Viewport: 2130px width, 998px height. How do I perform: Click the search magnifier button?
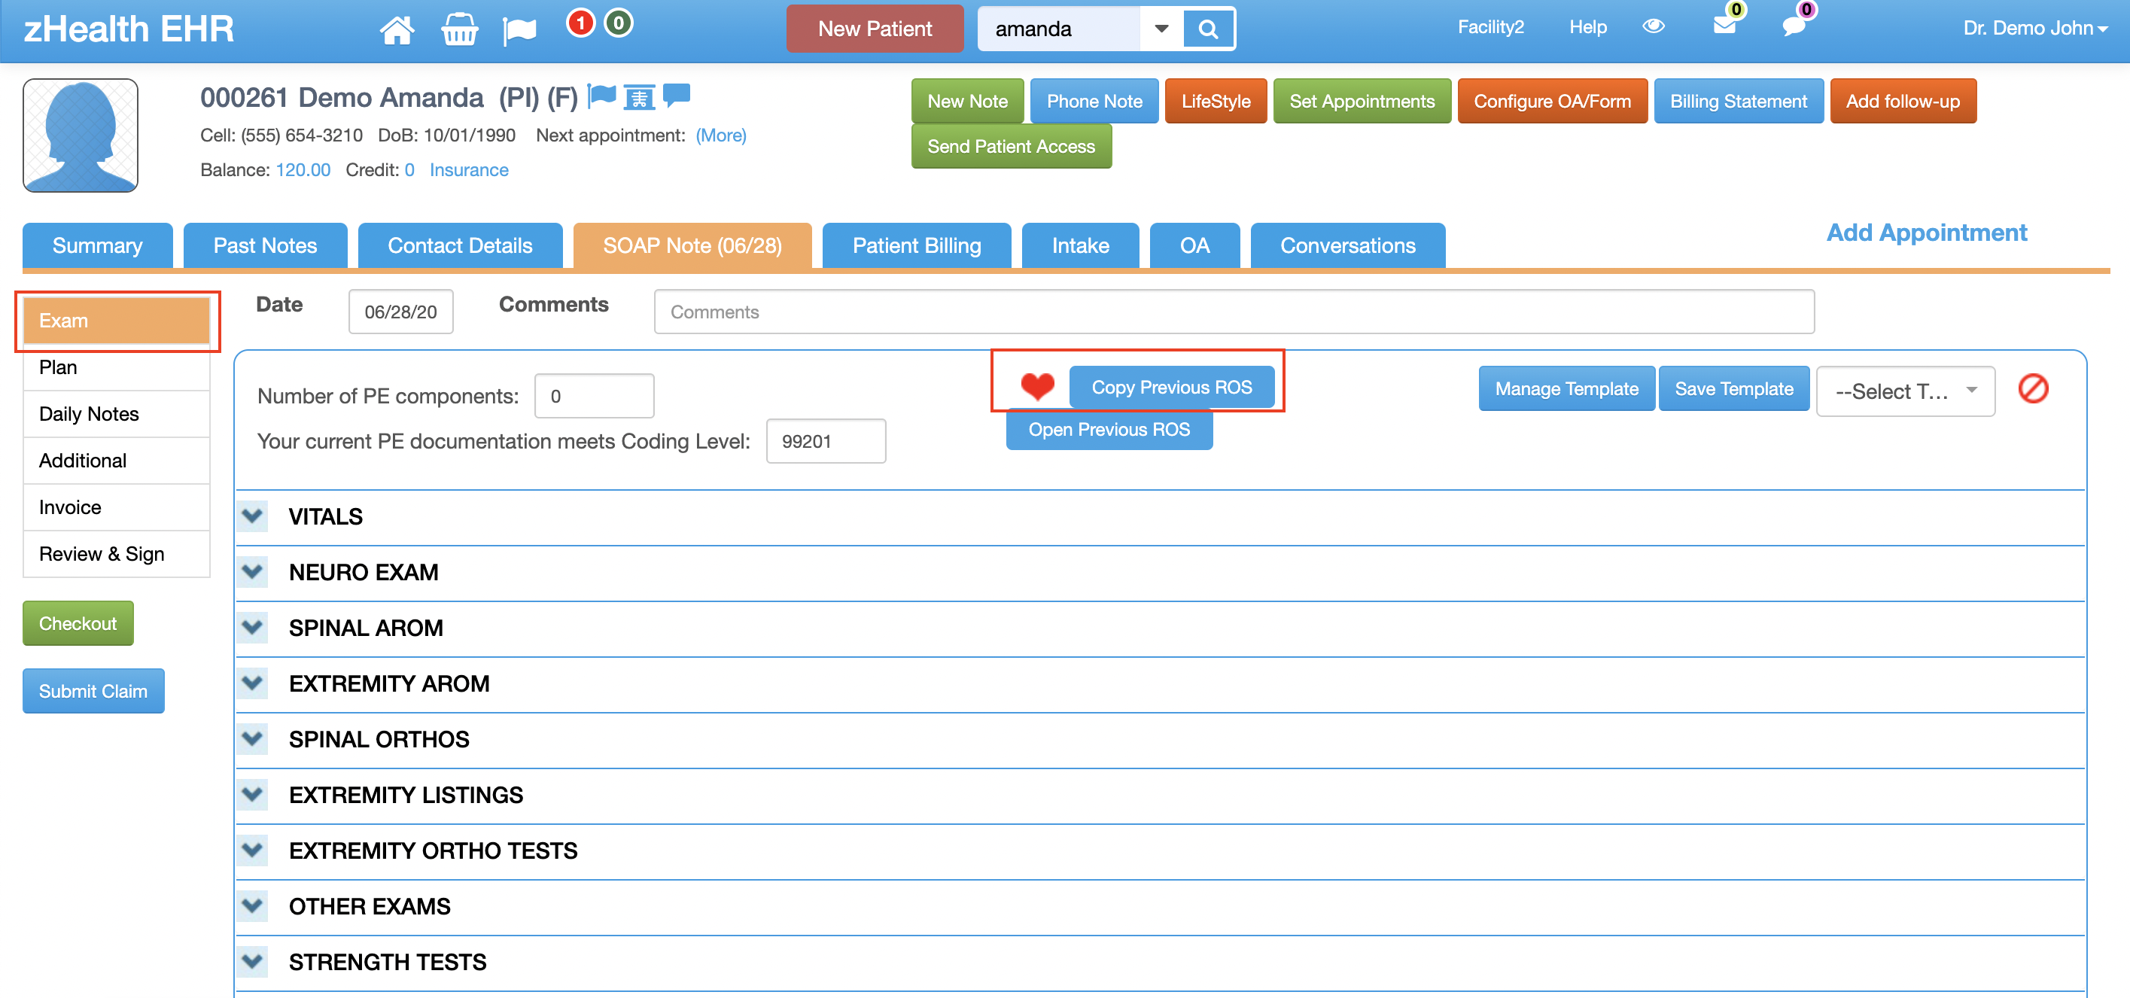[x=1208, y=29]
